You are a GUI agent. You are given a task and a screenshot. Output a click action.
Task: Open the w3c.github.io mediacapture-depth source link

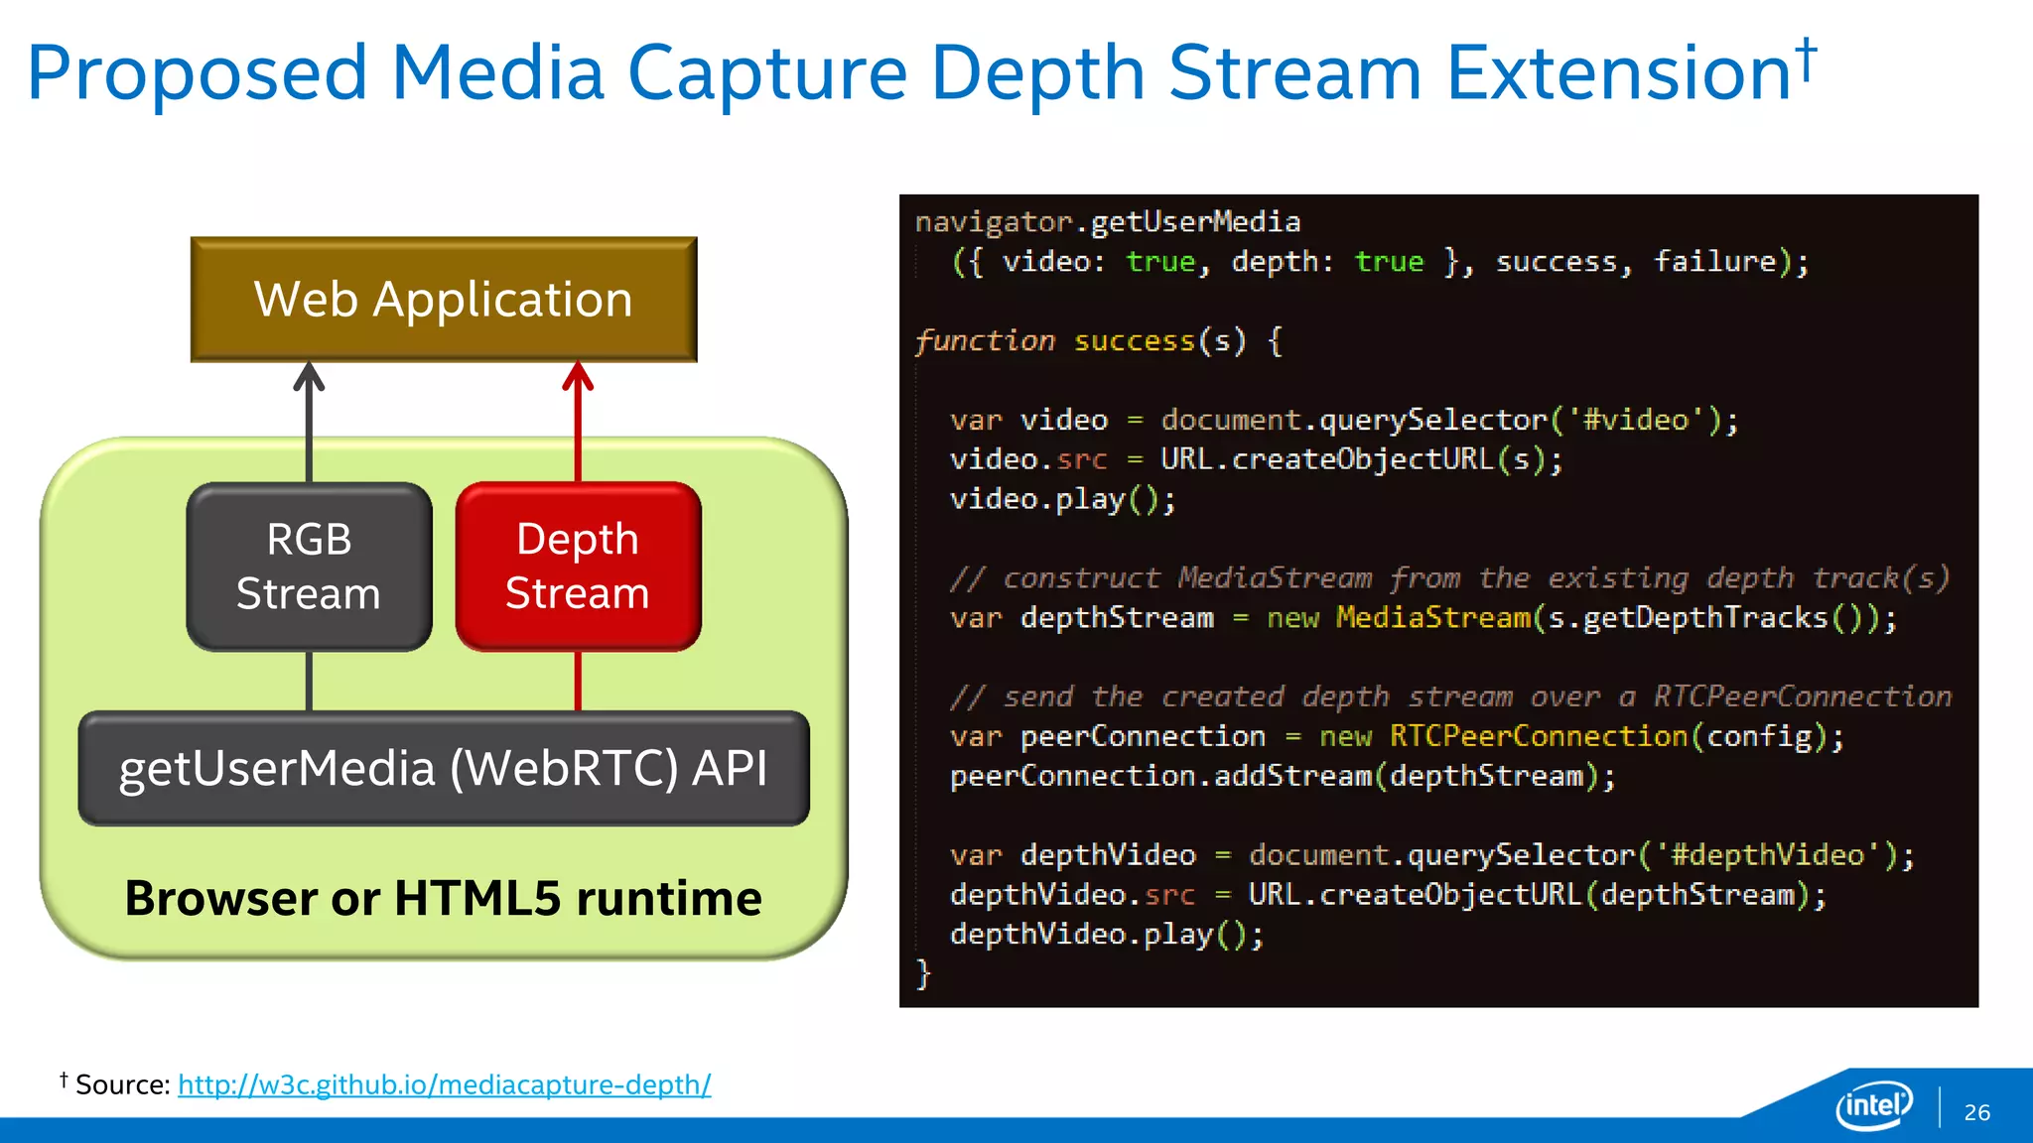tap(445, 1084)
